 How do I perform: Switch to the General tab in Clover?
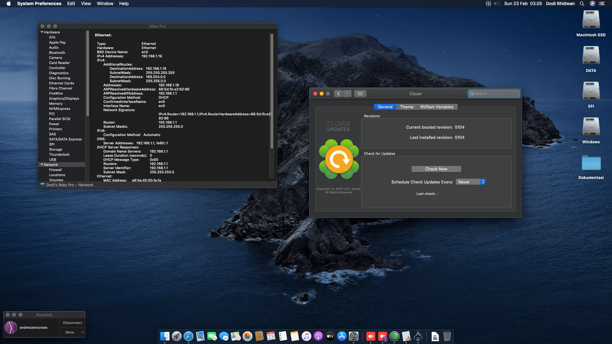tap(385, 107)
